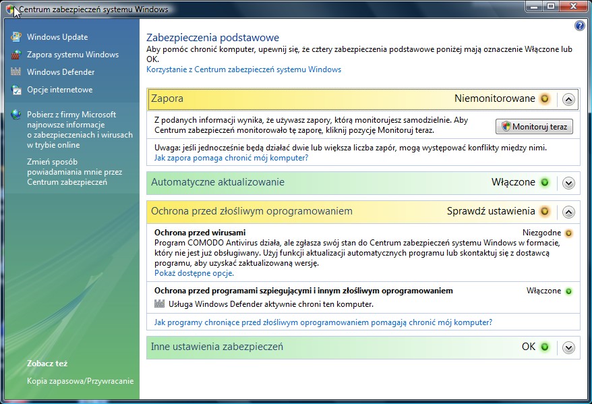The image size is (592, 404).
Task: Collapse the Zapora section with chevron
Action: pos(568,99)
